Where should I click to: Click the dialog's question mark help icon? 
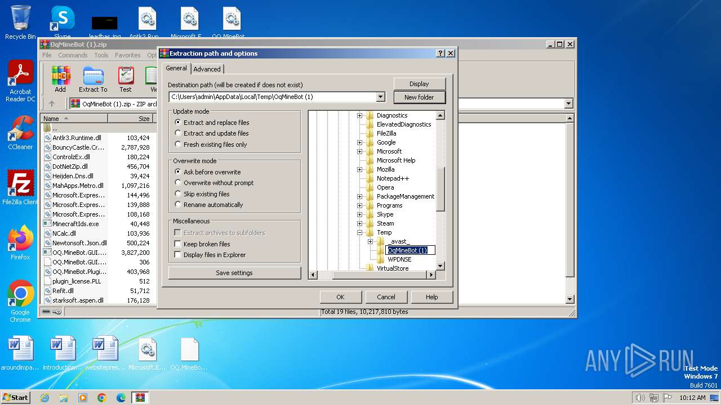click(x=440, y=53)
